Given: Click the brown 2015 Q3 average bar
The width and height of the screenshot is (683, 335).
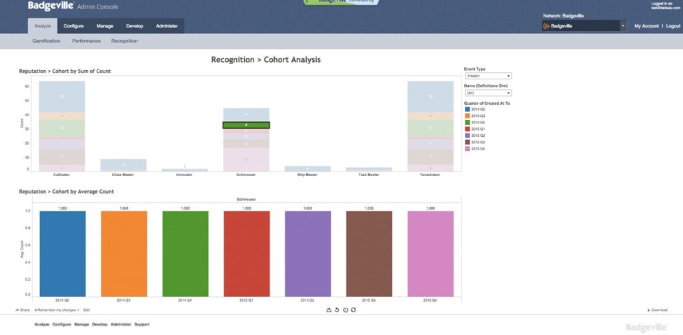Looking at the screenshot, I should tap(370, 254).
